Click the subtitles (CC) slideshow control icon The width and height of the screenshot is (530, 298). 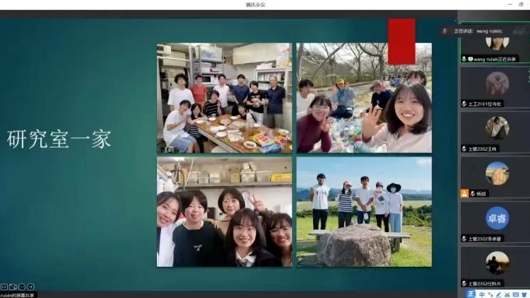click(x=4, y=287)
